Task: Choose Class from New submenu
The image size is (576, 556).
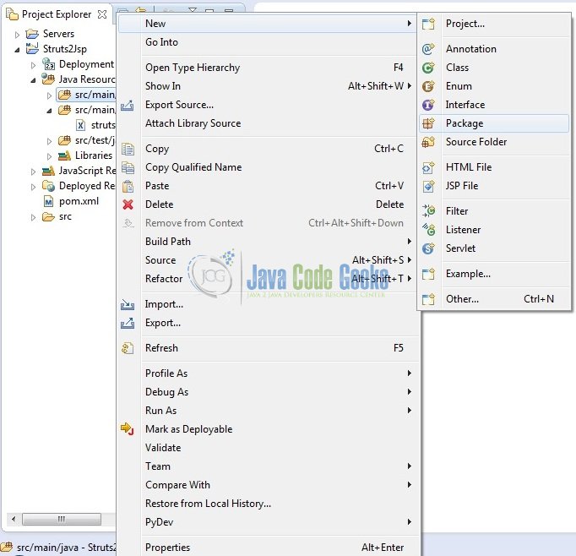Action: (x=494, y=68)
